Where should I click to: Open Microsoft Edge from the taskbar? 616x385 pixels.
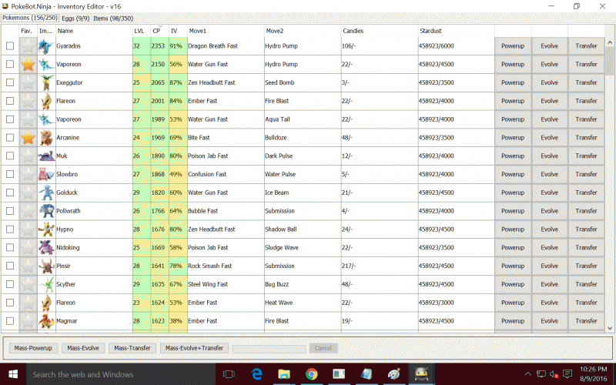click(x=257, y=374)
